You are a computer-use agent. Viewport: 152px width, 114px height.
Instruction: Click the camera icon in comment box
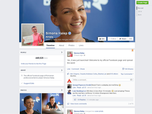(x=131, y=80)
